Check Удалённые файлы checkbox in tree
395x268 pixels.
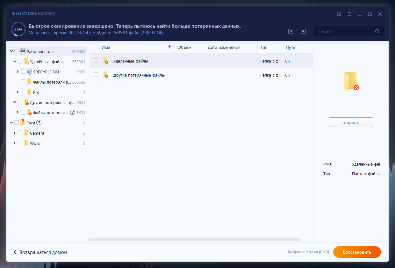point(20,61)
